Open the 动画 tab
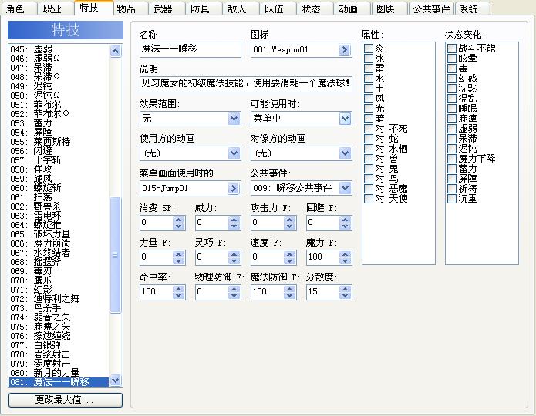Viewport: 536px width, 416px height. point(352,8)
